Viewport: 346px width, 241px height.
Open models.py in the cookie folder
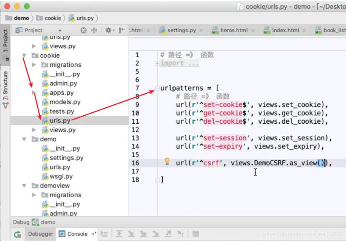tap(65, 102)
